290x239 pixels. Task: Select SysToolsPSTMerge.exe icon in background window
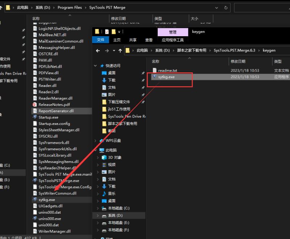point(35,180)
